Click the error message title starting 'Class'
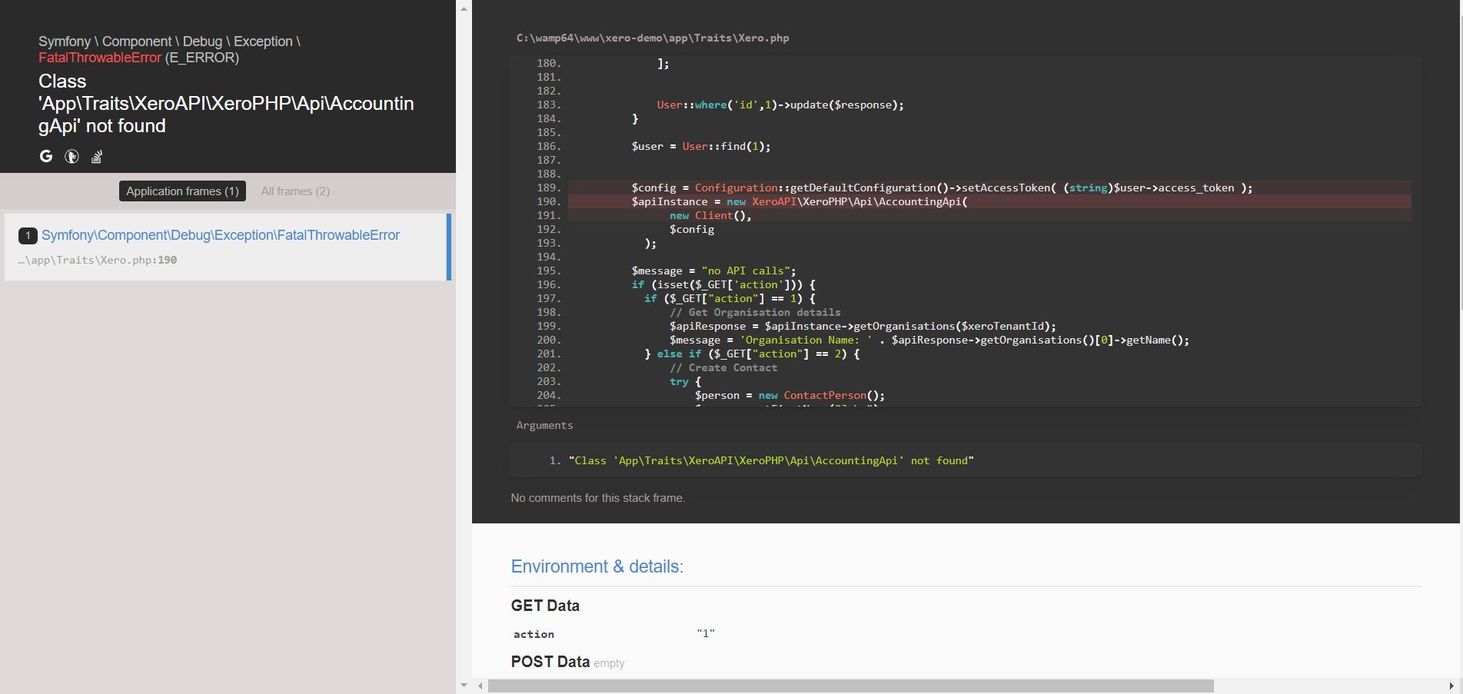 pyautogui.click(x=226, y=104)
